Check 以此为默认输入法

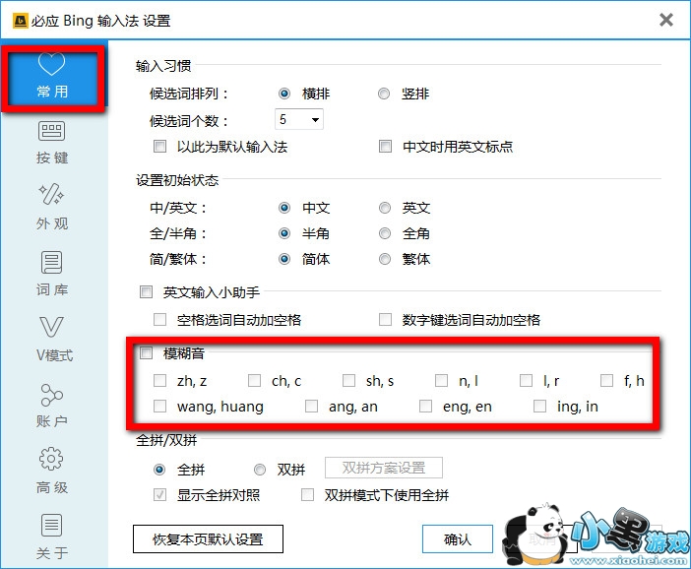tap(160, 146)
